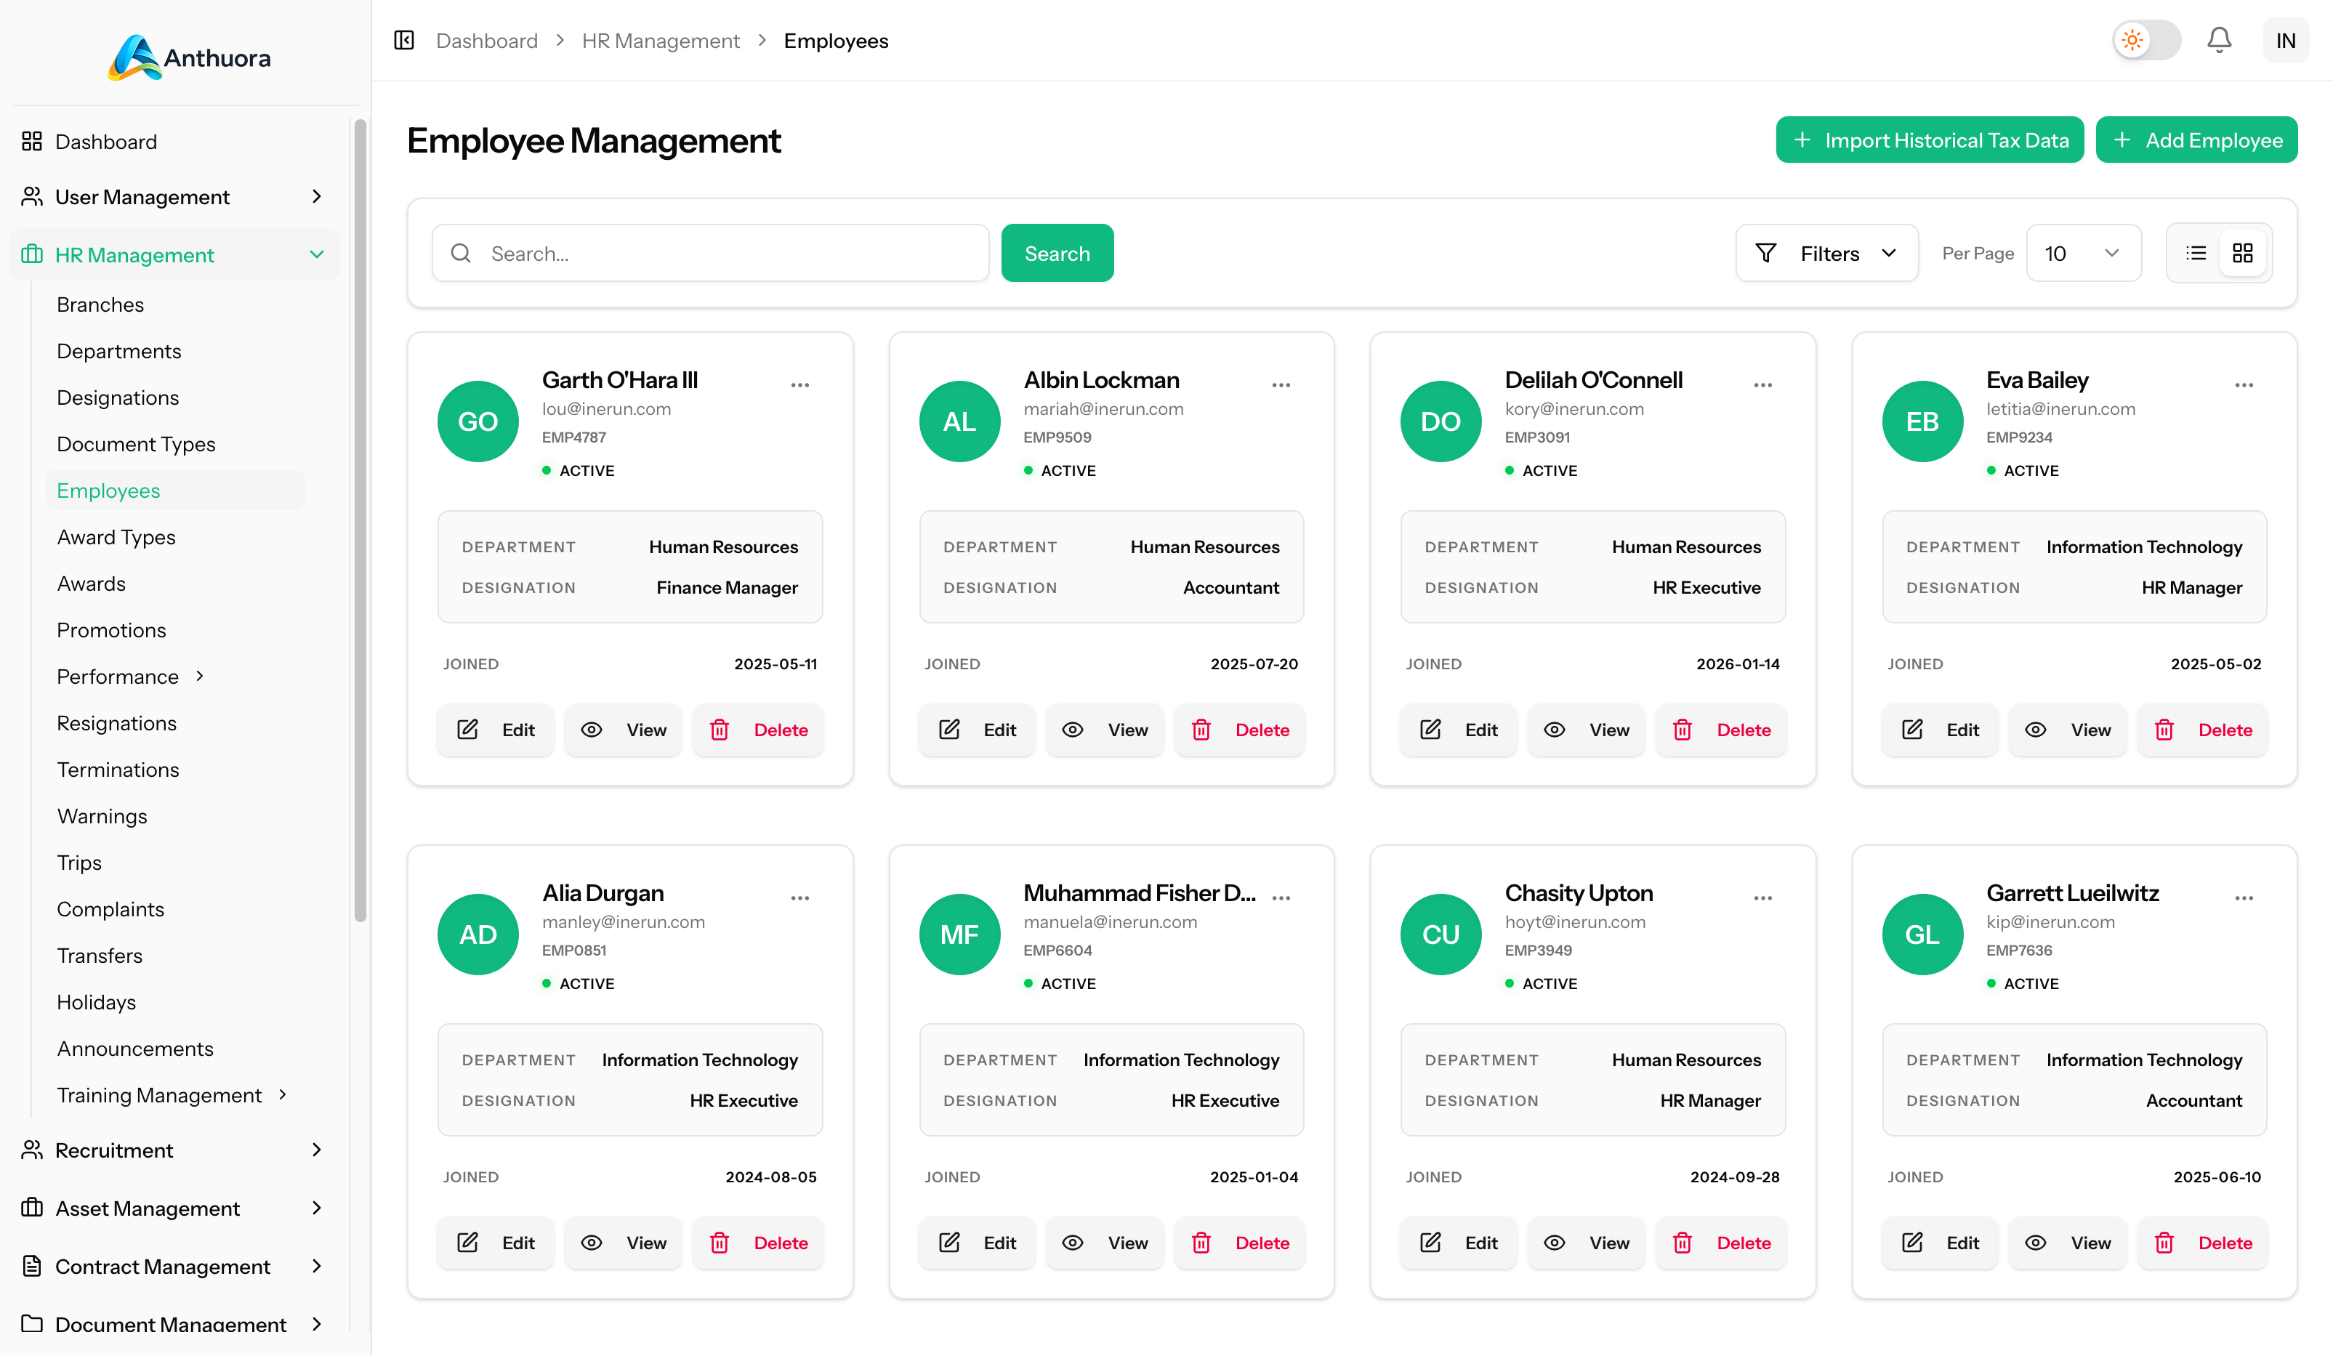The height and width of the screenshot is (1356, 2333).
Task: Click the Anthuora logo
Action: 189,57
